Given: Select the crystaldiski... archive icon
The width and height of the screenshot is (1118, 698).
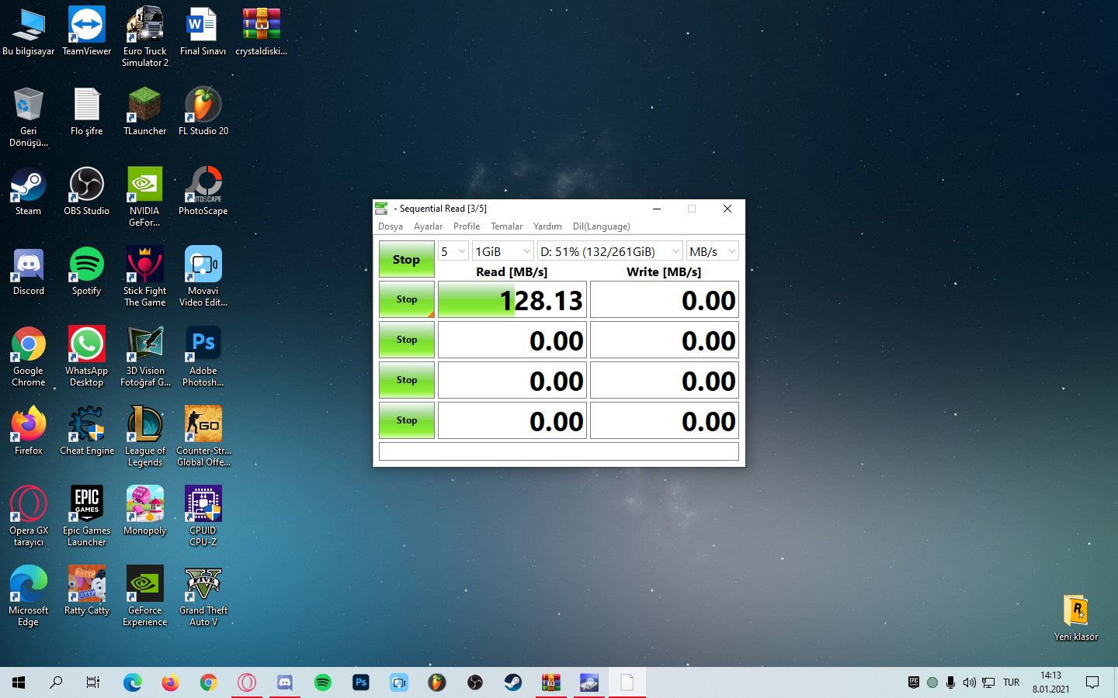Looking at the screenshot, I should pyautogui.click(x=262, y=33).
